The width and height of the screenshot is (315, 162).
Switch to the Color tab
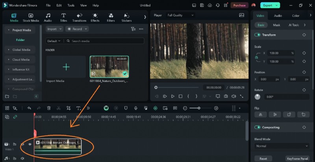coord(295,16)
